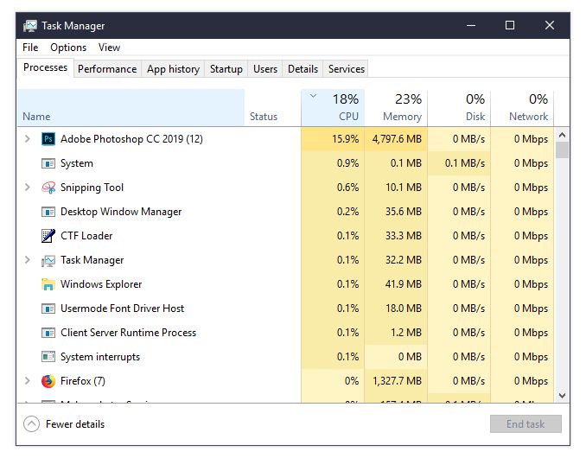The height and width of the screenshot is (458, 586).
Task: Go to the Users tab
Action: (265, 69)
